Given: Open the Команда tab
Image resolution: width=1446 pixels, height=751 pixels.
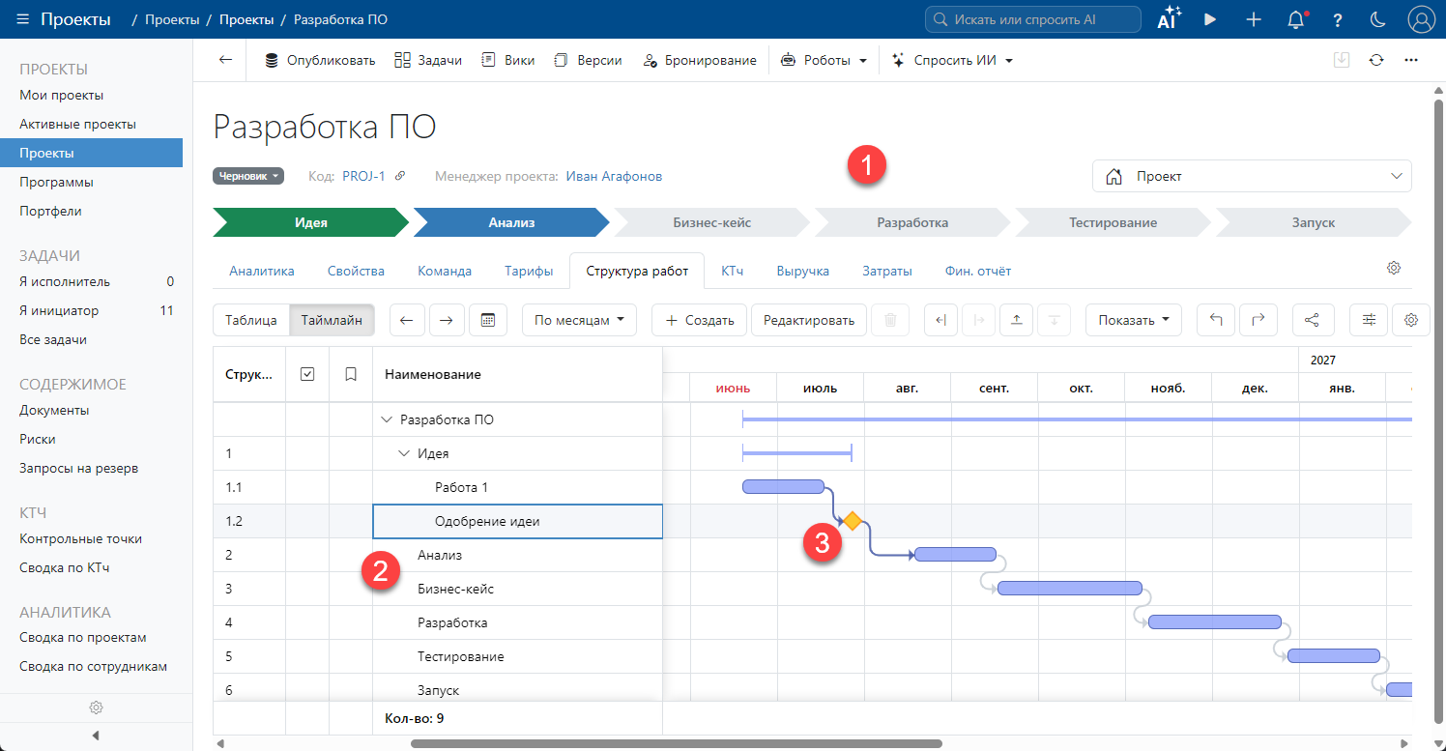Looking at the screenshot, I should [x=445, y=272].
